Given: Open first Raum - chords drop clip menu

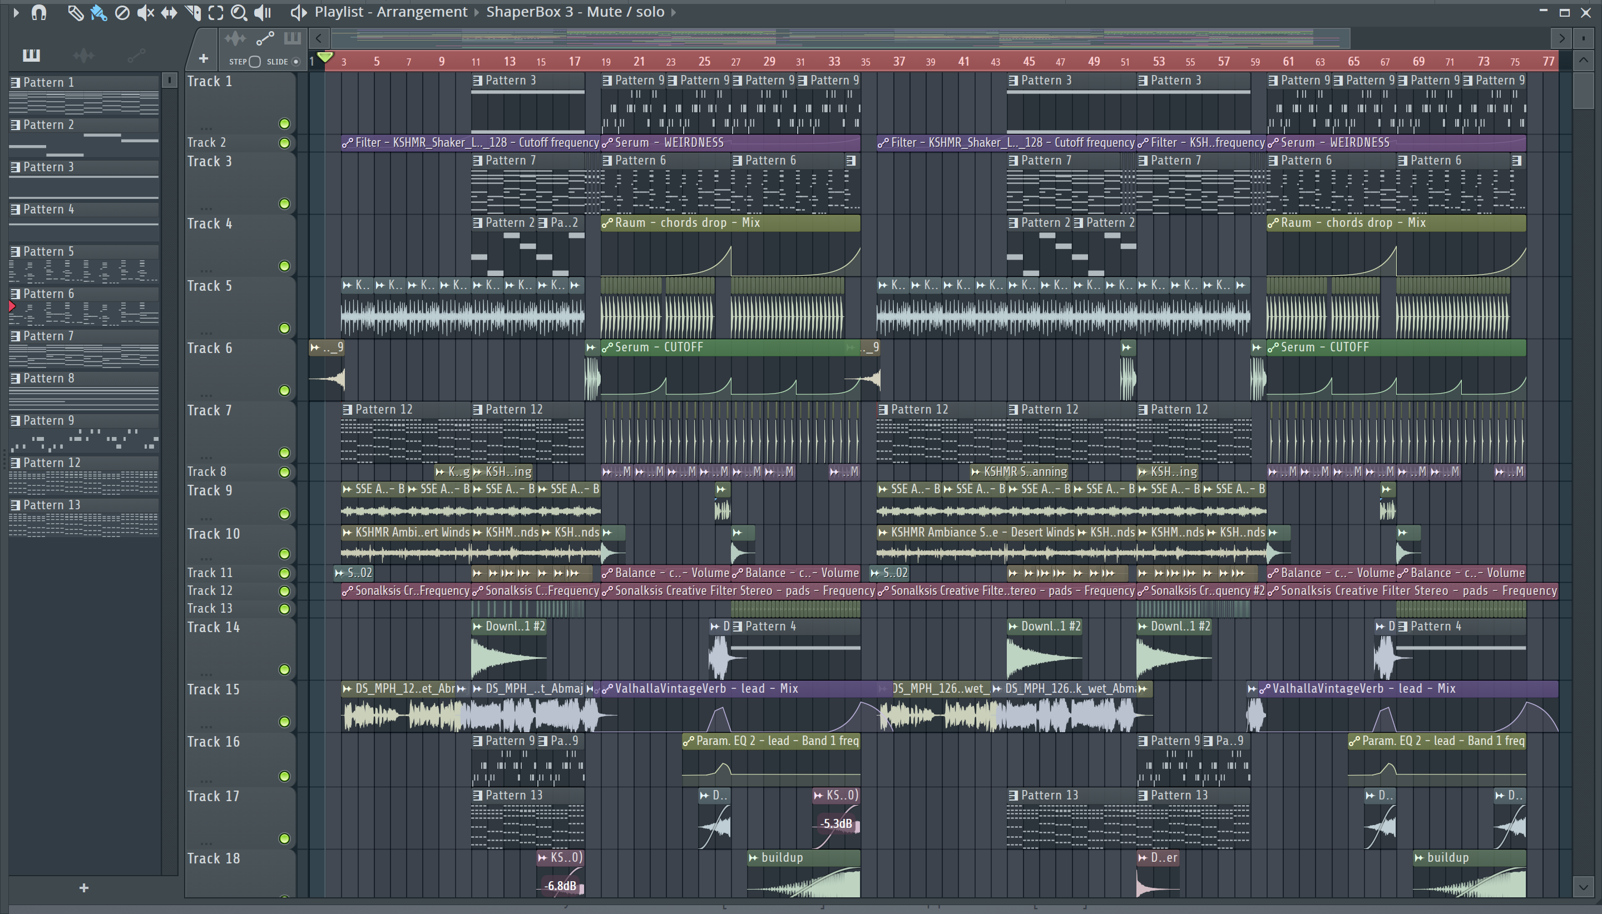Looking at the screenshot, I should [x=607, y=223].
